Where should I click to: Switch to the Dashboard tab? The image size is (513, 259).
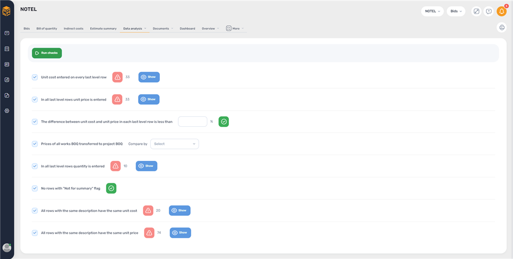pyautogui.click(x=187, y=29)
